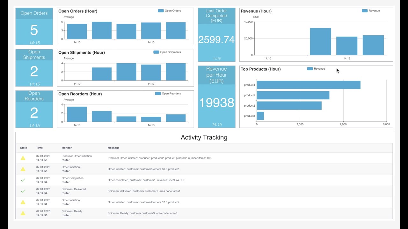Viewport: 408px width, 229px height.
Task: Click the warning icon for Producer Order Initiation
Action: pos(23,158)
